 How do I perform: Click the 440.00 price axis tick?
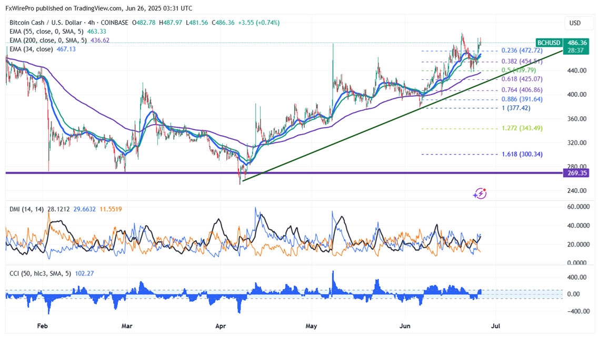577,70
